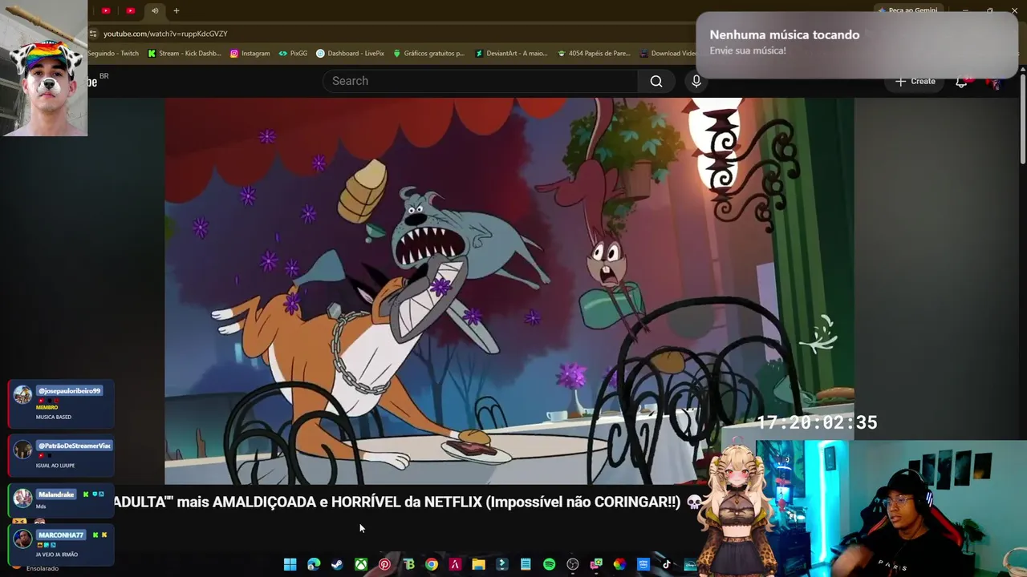Open the Stream - Kick Dashboard bookmark
Viewport: 1027px width, 577px height.
(184, 54)
